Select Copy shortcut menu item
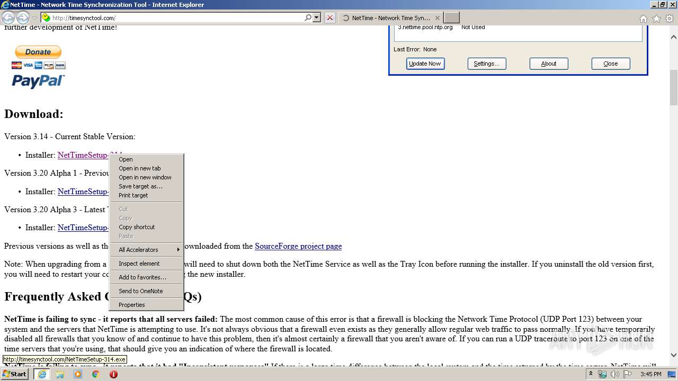Viewport: 678px width, 381px height. tap(146, 227)
